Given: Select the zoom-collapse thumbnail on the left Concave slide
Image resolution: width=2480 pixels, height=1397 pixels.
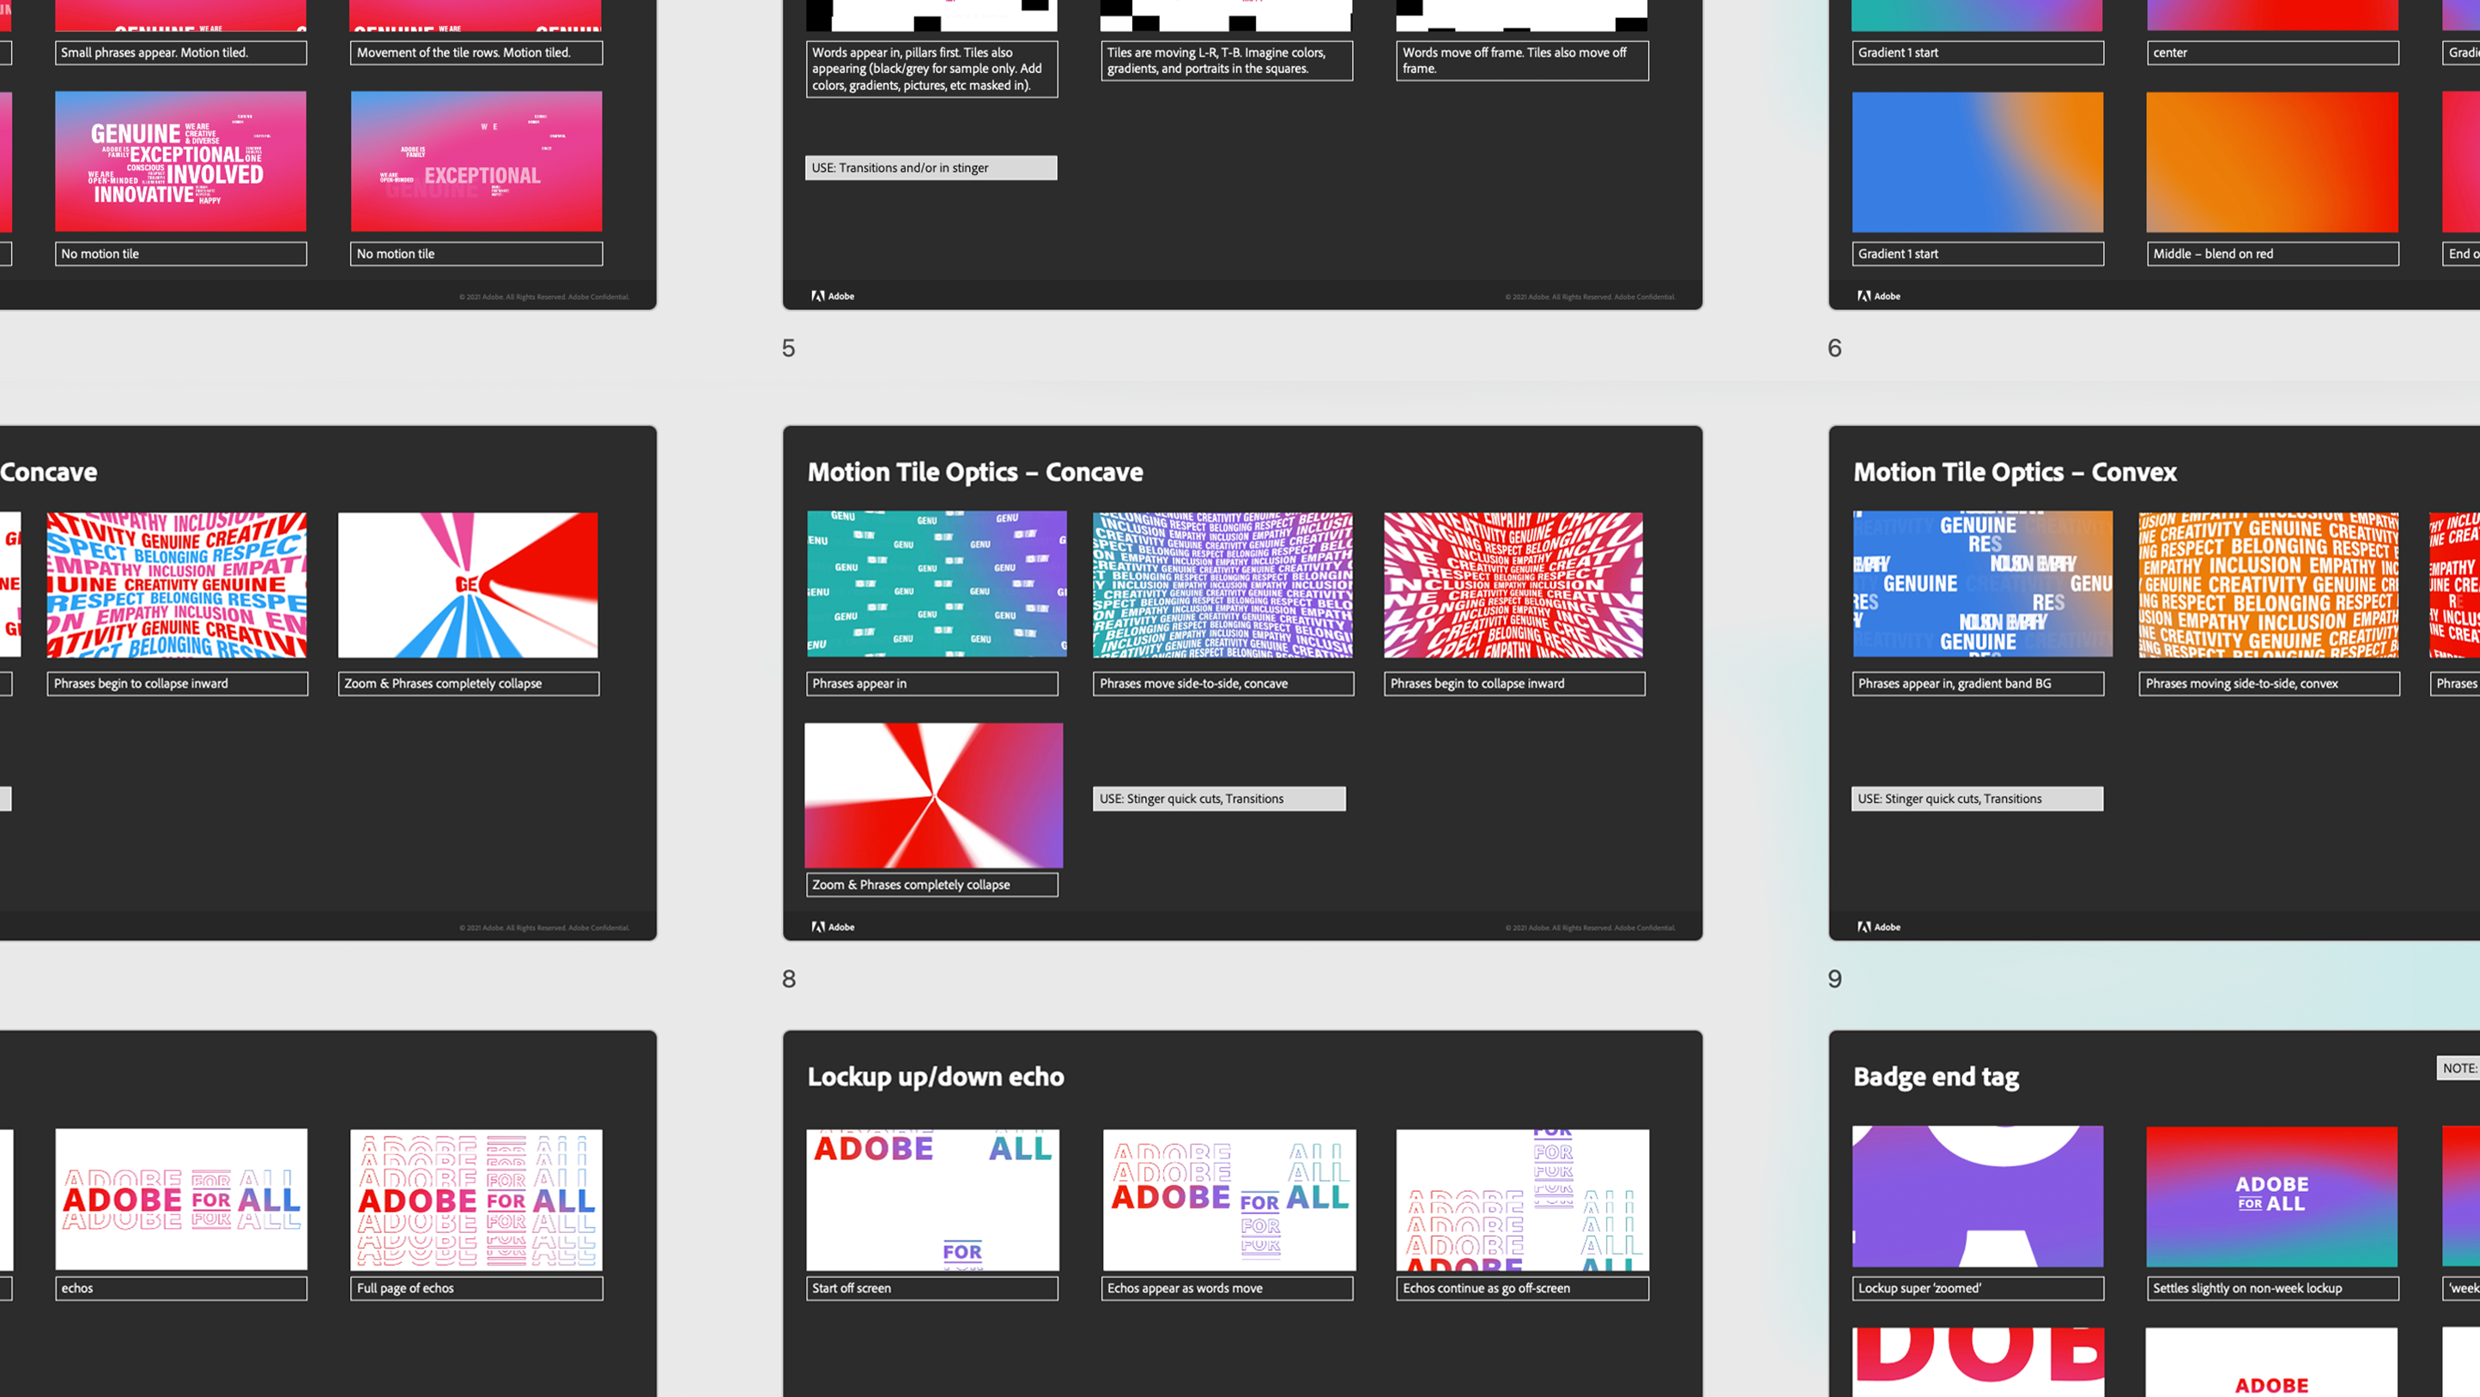Looking at the screenshot, I should (468, 584).
